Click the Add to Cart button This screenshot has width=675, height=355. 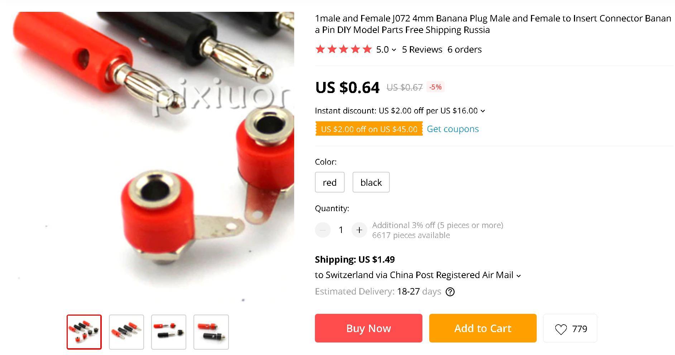(x=483, y=328)
